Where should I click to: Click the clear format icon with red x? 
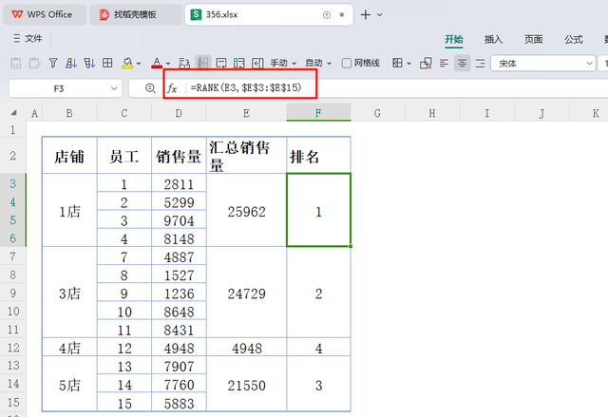pos(426,63)
